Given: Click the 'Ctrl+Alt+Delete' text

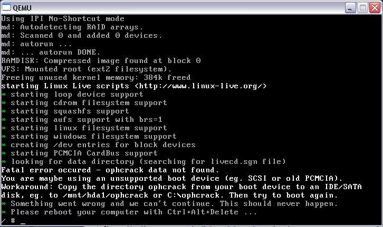Looking at the screenshot, I should pyautogui.click(x=203, y=212).
